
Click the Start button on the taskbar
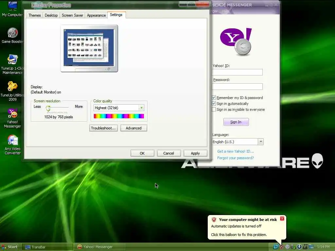pos(10,247)
